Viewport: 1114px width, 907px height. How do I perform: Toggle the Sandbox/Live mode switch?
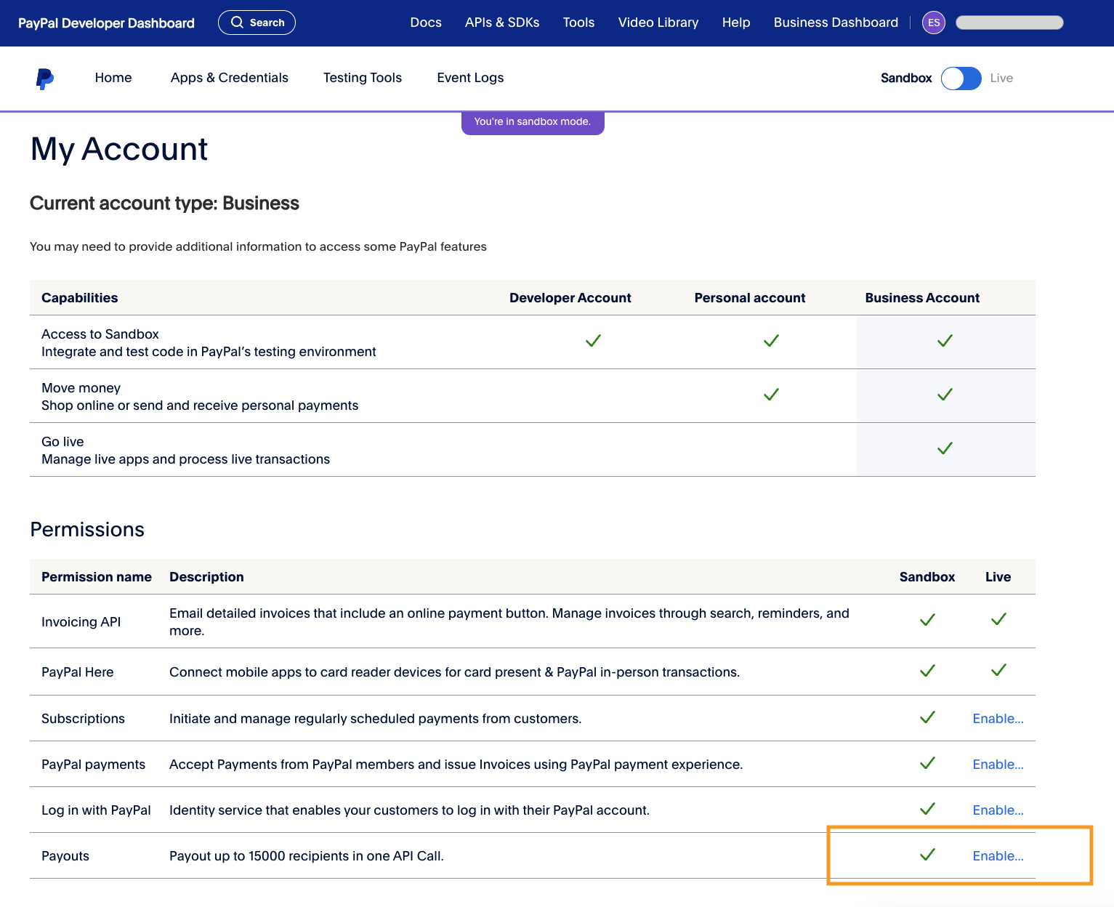(x=961, y=78)
